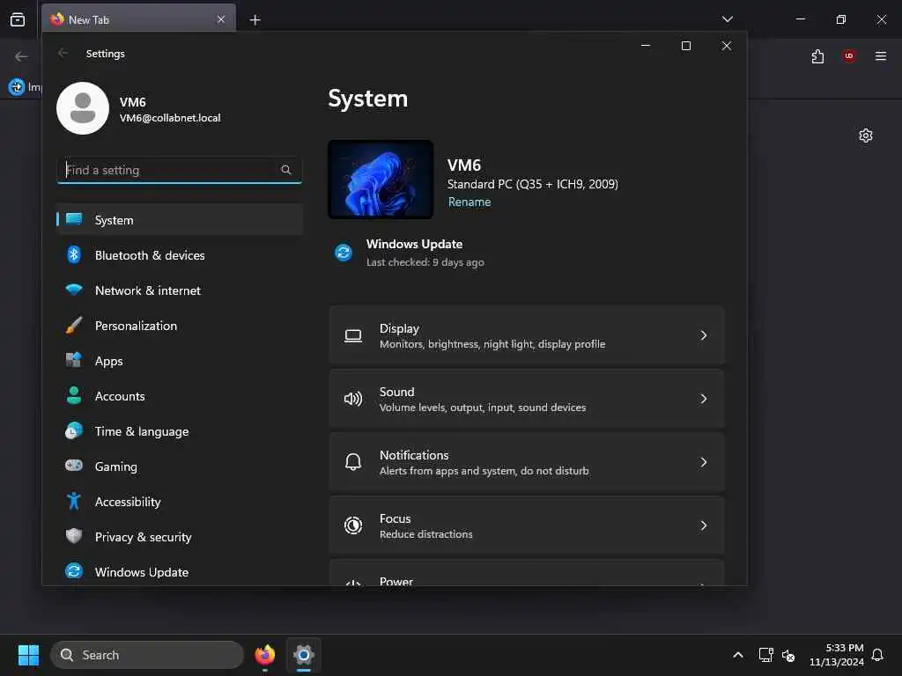Select Windows Update label in sidebar
902x676 pixels.
click(142, 572)
